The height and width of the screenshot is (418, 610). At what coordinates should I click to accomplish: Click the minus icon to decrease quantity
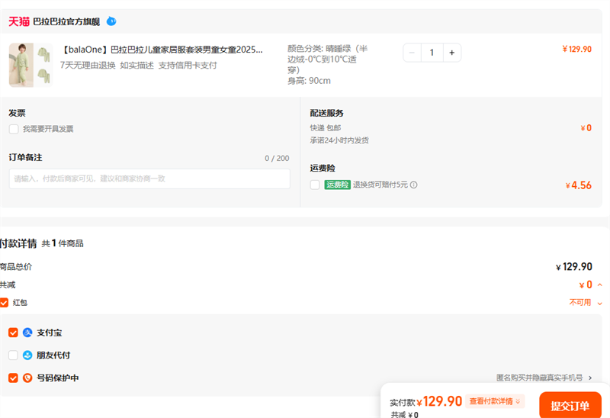[413, 53]
